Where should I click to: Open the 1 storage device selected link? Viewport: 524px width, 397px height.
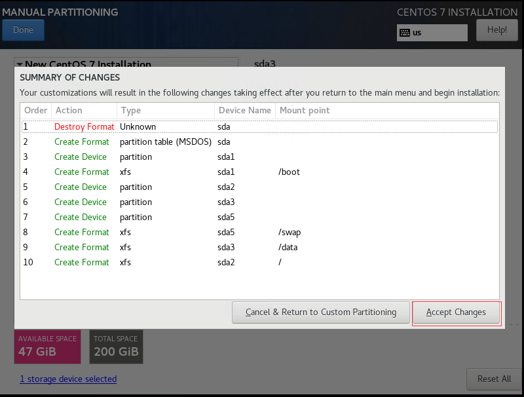tap(68, 379)
